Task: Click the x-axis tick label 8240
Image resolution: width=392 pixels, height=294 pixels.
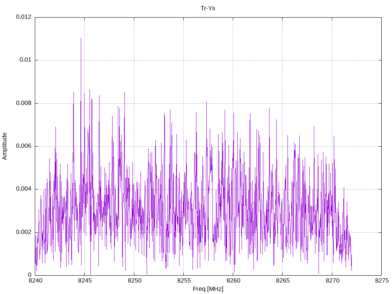Action: click(x=35, y=281)
